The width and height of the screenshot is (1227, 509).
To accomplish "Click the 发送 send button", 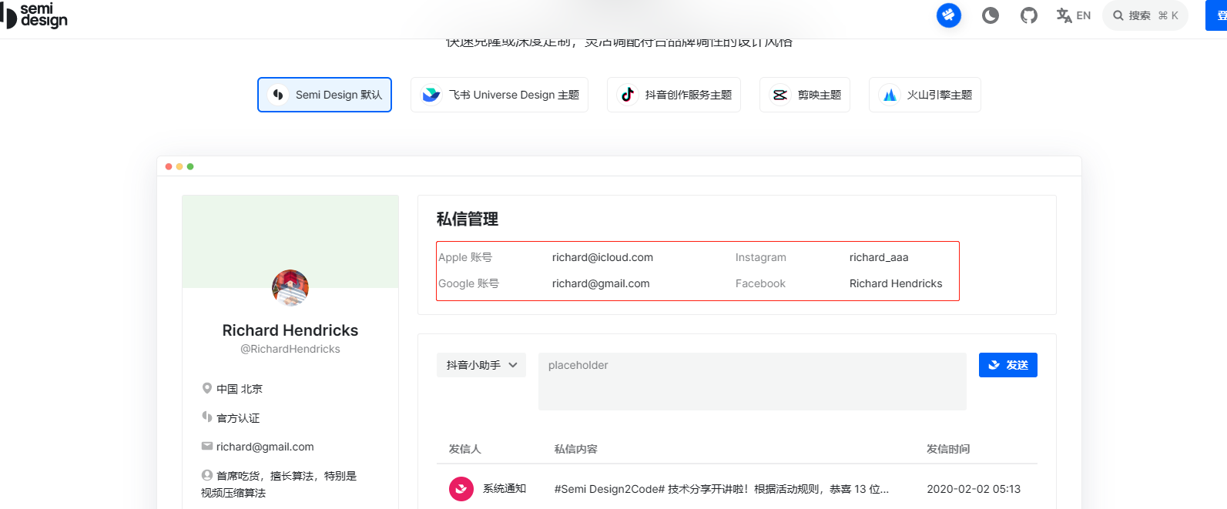I will pos(1008,365).
